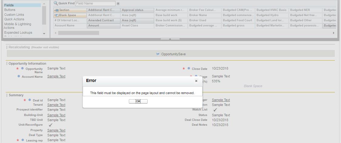Grab the Opportunity Information section drag handle
The height and width of the screenshot is (143, 341).
pyautogui.click(x=7, y=63)
